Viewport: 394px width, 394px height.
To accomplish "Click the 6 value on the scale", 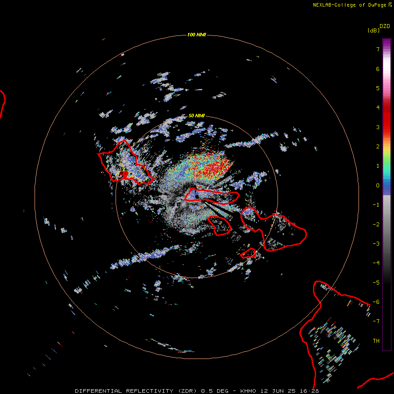I will pyautogui.click(x=378, y=69).
